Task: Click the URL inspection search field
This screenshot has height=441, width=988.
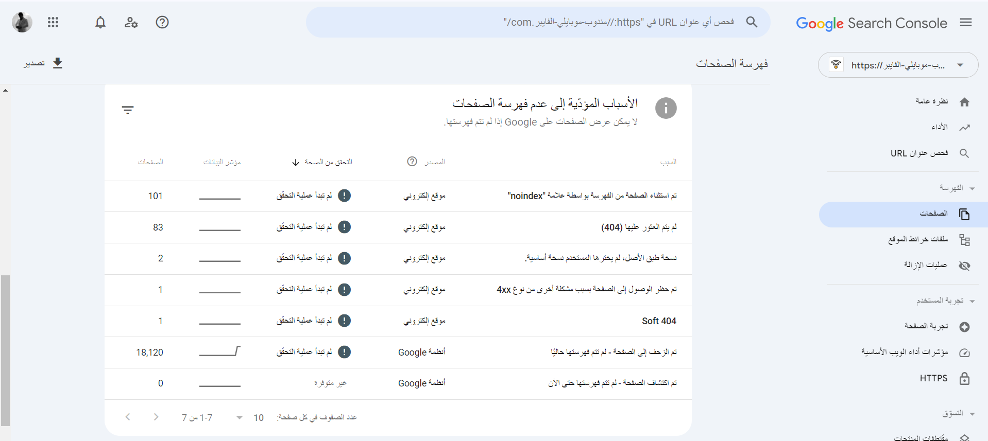Action: (538, 22)
